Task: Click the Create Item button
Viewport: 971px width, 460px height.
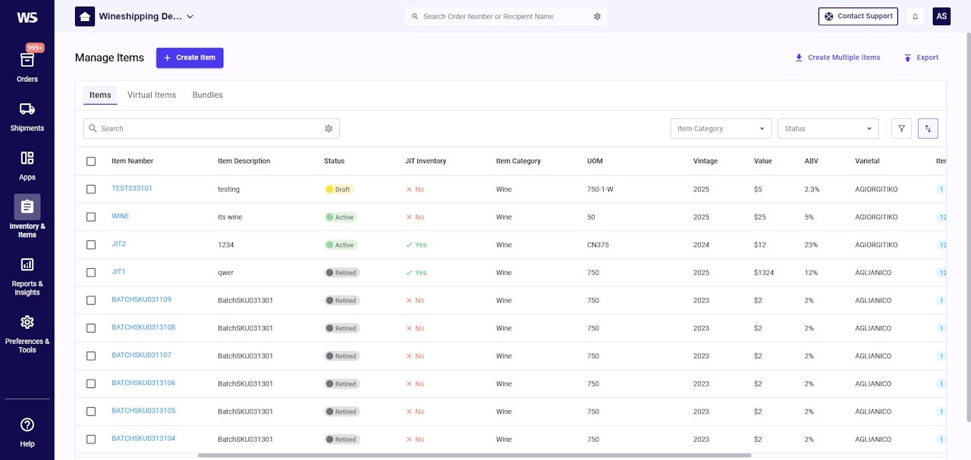Action: click(x=190, y=58)
